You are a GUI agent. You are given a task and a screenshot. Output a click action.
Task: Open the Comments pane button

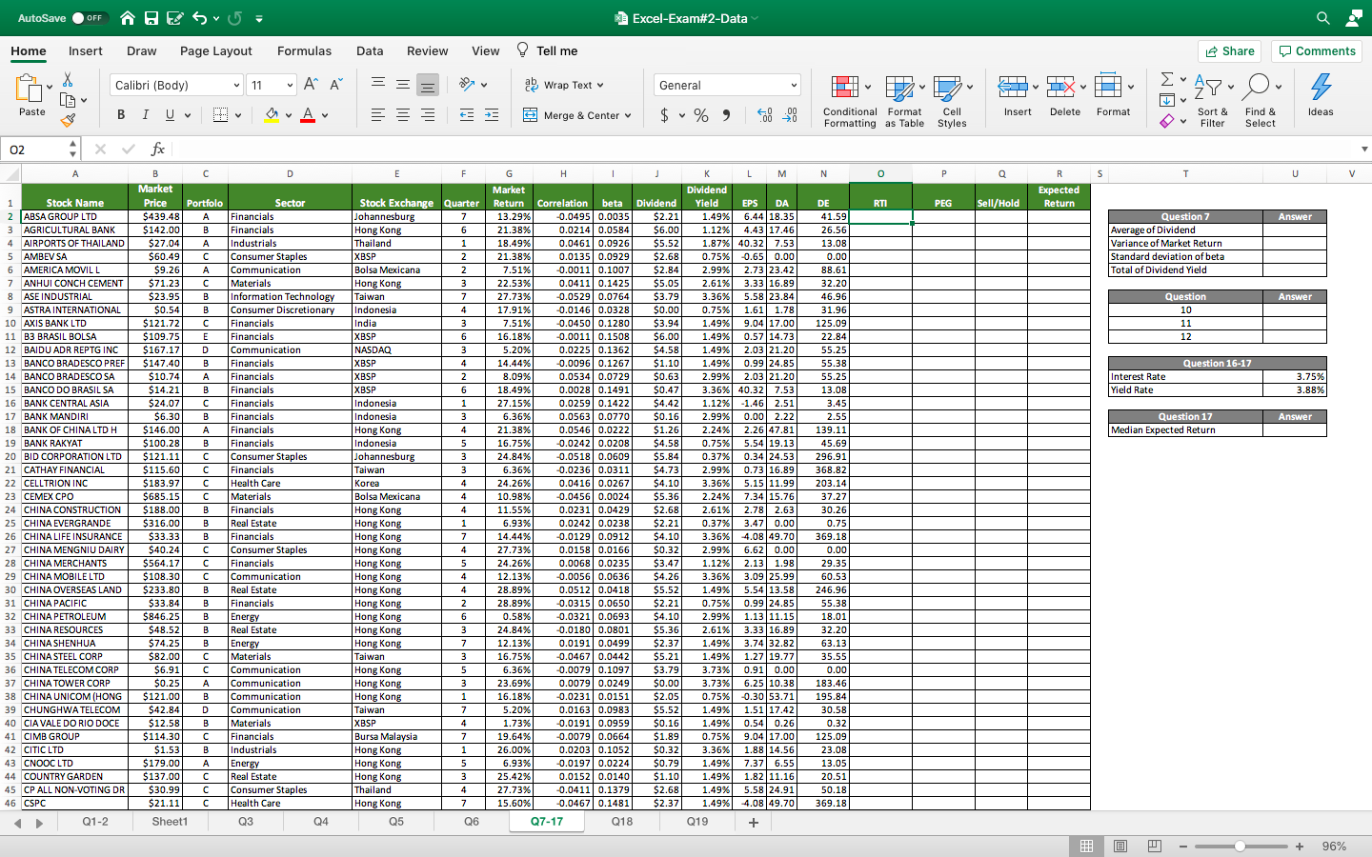(x=1317, y=51)
